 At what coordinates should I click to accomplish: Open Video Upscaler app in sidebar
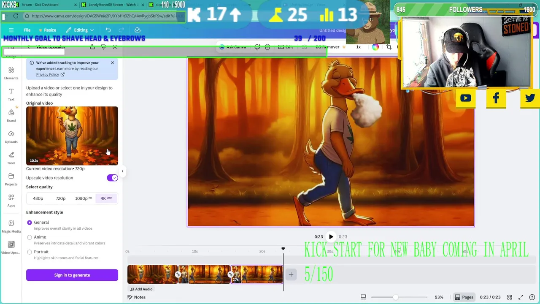click(11, 247)
